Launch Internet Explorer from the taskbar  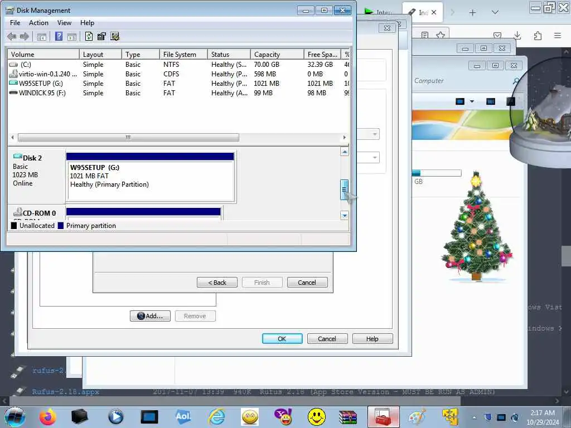tap(217, 417)
